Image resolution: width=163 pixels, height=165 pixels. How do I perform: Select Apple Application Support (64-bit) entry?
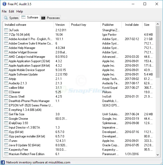pos(29,65)
